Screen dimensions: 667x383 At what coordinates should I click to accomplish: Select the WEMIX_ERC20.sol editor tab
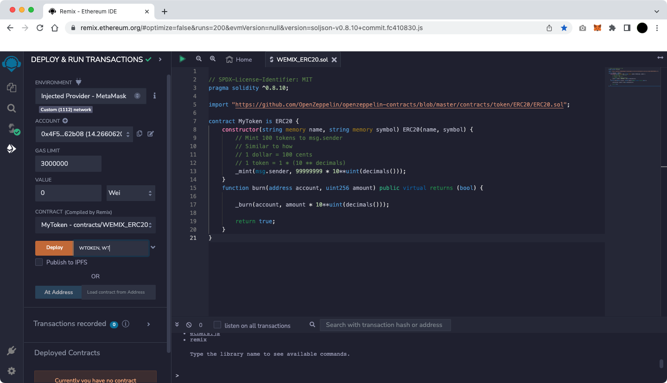pyautogui.click(x=301, y=59)
